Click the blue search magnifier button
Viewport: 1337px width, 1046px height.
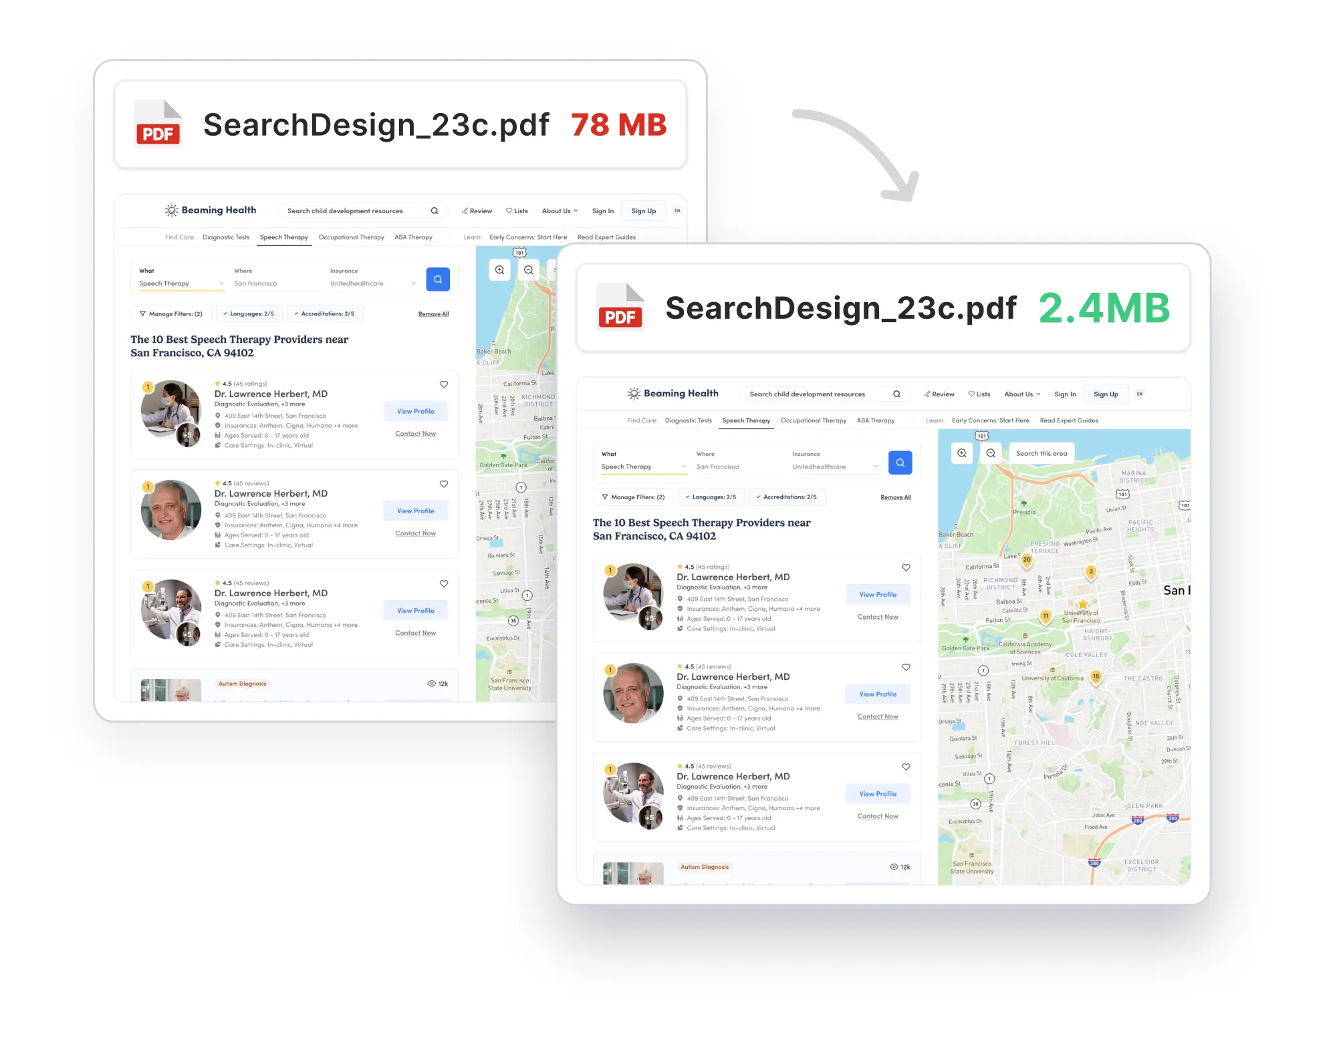[900, 462]
